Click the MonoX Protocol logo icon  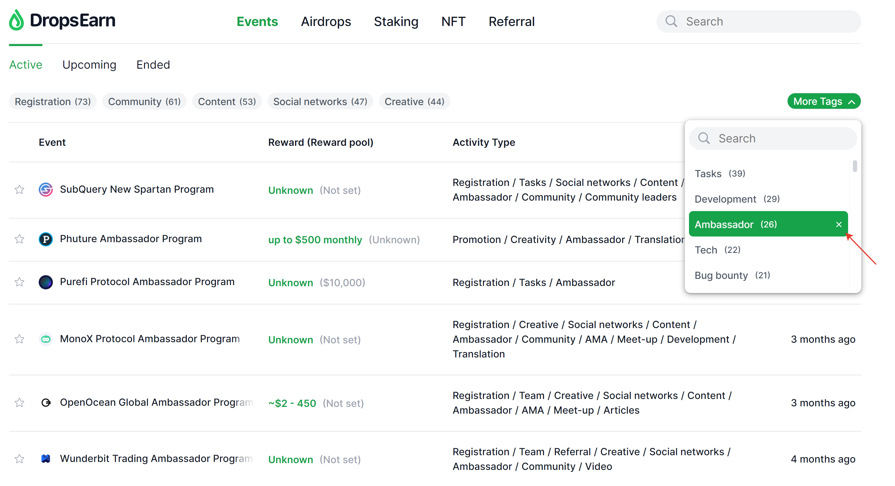[45, 339]
